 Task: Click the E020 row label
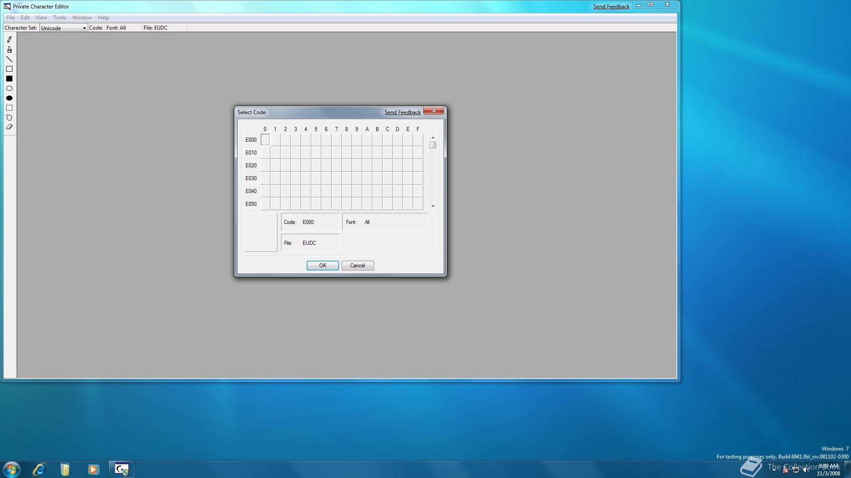(x=251, y=166)
